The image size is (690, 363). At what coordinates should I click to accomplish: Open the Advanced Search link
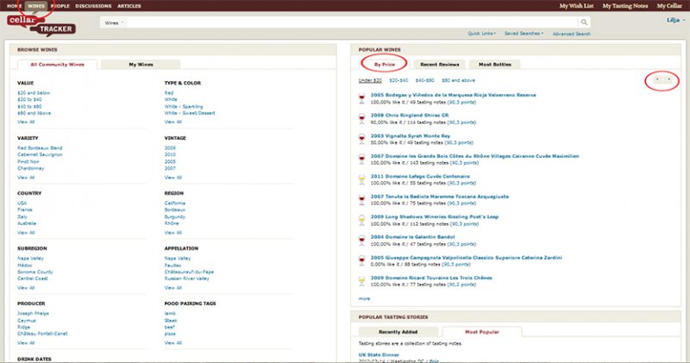(x=571, y=34)
